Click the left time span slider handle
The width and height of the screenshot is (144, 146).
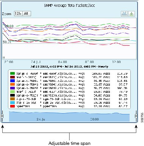tap(2, 116)
